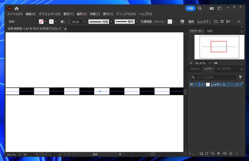Open the ファイル(F) menu
The image size is (249, 161).
(x=15, y=14)
